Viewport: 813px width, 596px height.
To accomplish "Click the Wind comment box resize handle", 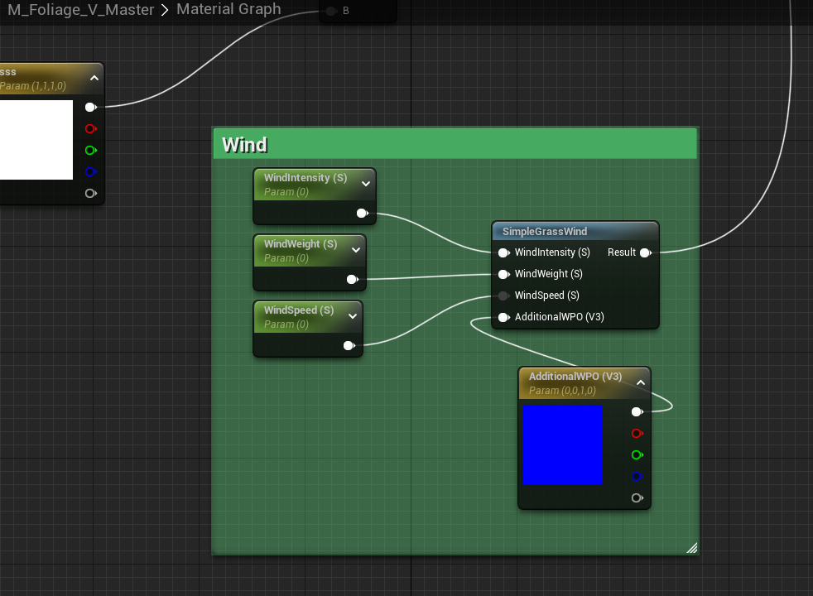I will (x=691, y=547).
